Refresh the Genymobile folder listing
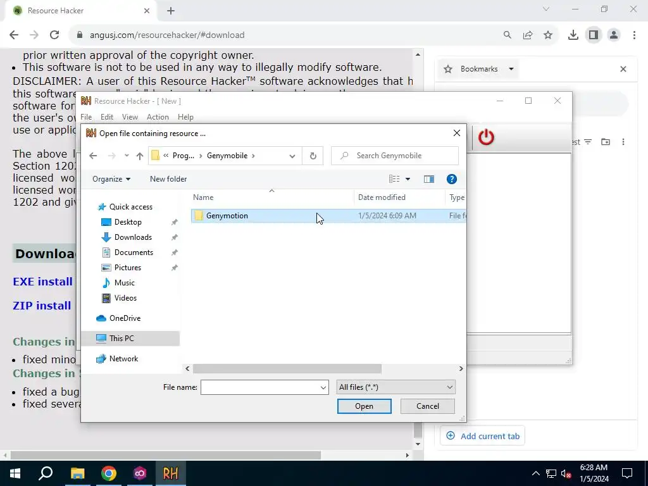Image resolution: width=648 pixels, height=486 pixels. pyautogui.click(x=313, y=156)
